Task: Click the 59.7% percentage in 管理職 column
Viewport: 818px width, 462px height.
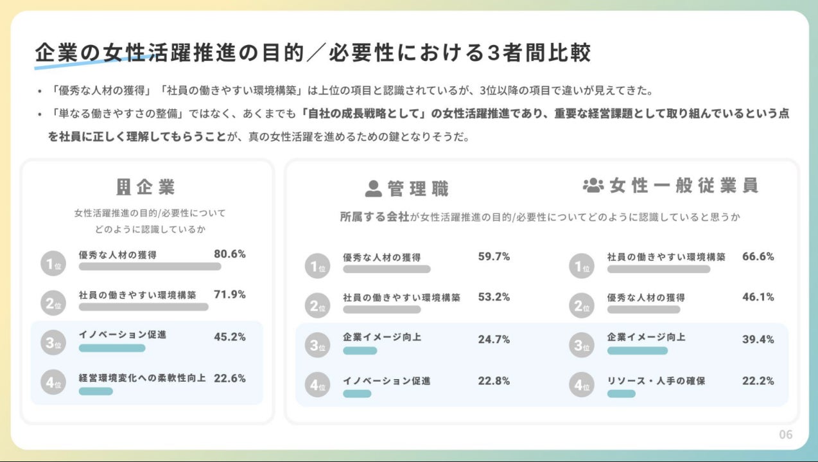Action: pos(494,256)
